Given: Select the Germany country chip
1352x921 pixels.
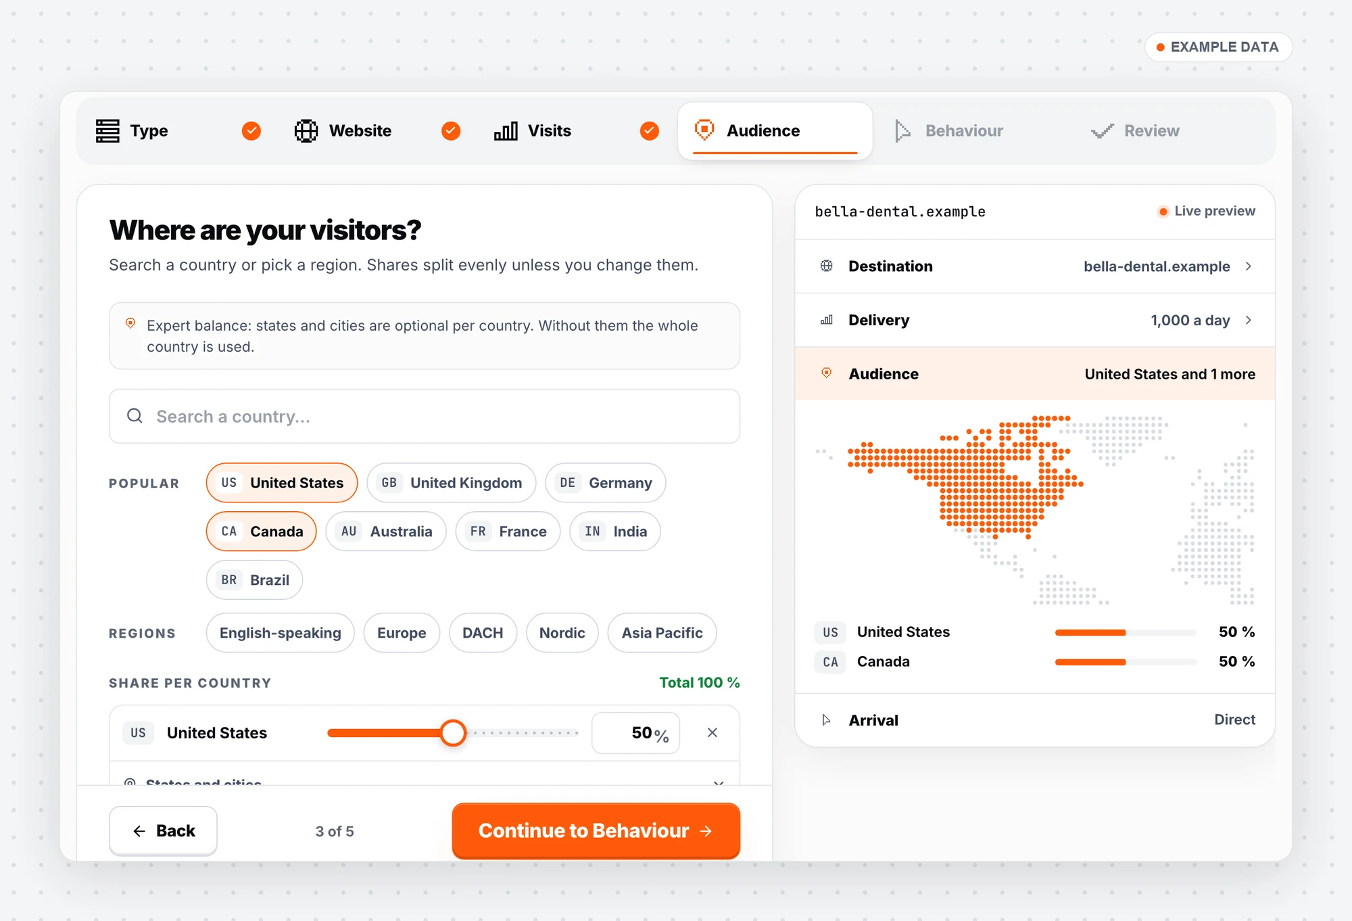Looking at the screenshot, I should (606, 483).
